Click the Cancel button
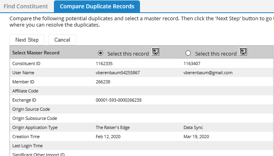Viewport: 274px width, 156px height. click(62, 40)
